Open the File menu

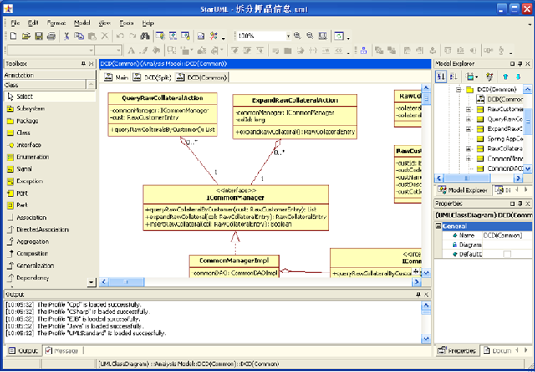tap(15, 23)
